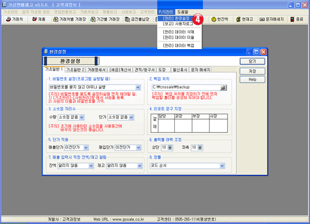Click the 과장 approval header cell
Screen dimensions: 310x224
point(183,117)
